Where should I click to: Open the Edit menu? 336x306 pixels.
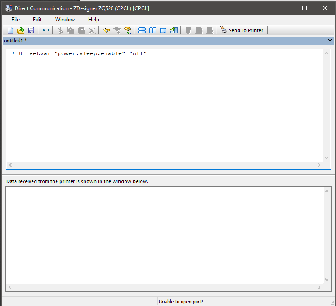click(37, 20)
